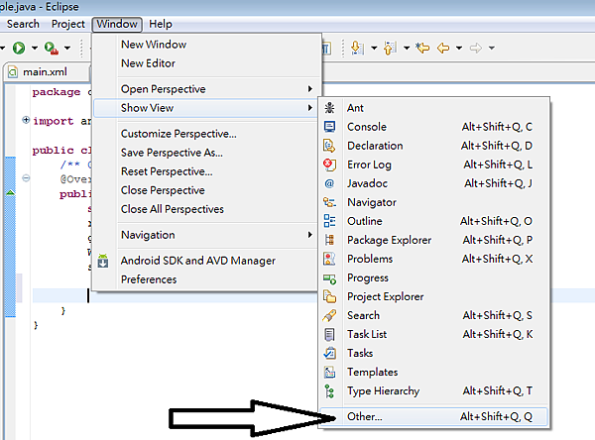Switch to the main.xml editor tab
This screenshot has height=440, width=595.
pyautogui.click(x=45, y=71)
